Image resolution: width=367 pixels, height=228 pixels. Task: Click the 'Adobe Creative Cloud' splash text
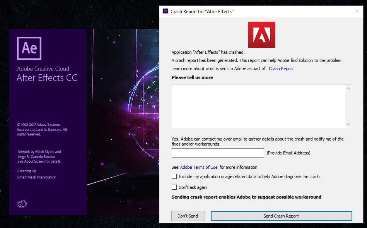pyautogui.click(x=43, y=69)
